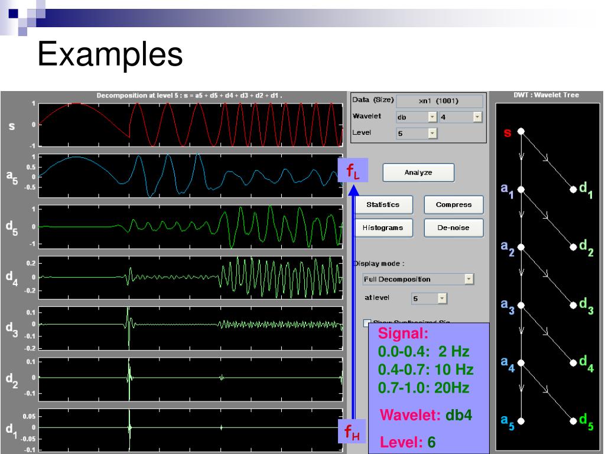Select node a5 in the wavelet tree

point(521,421)
